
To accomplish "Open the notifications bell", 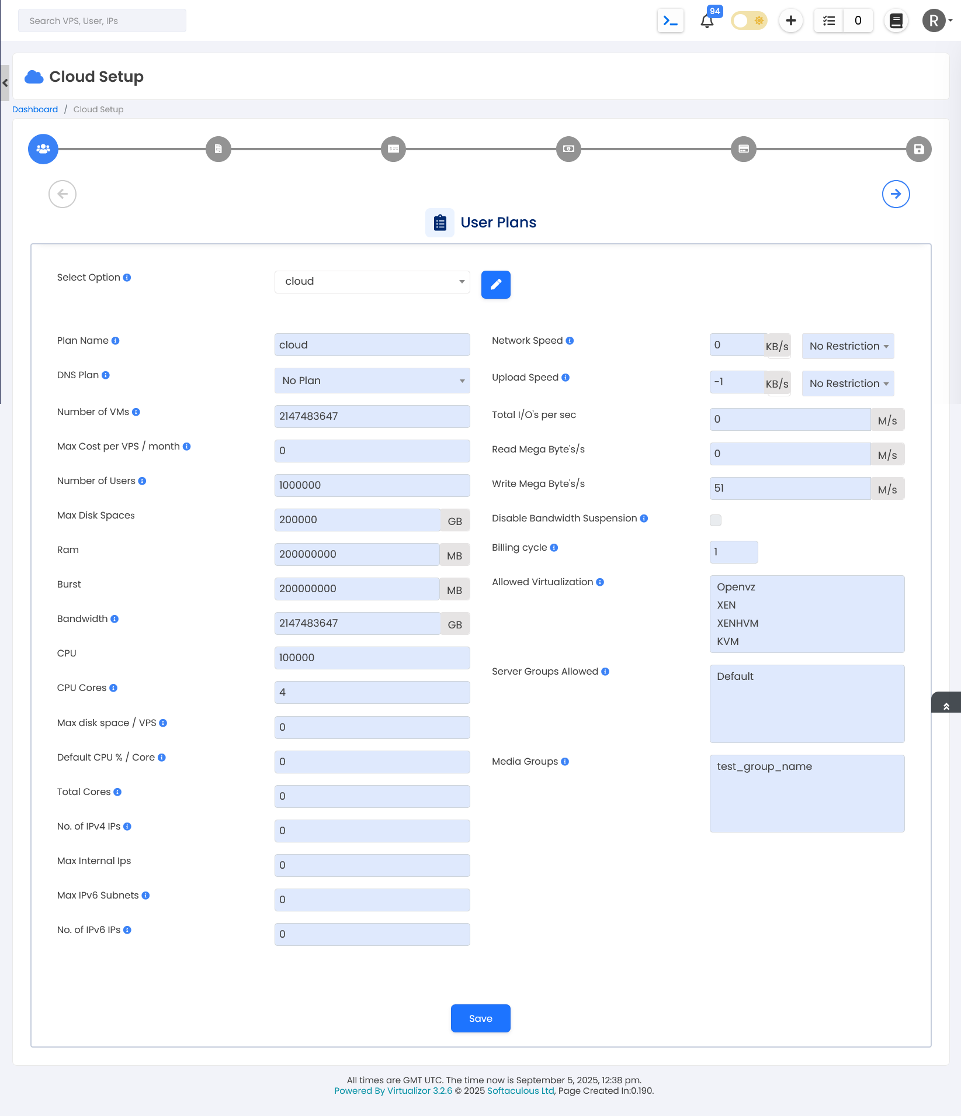I will (707, 21).
